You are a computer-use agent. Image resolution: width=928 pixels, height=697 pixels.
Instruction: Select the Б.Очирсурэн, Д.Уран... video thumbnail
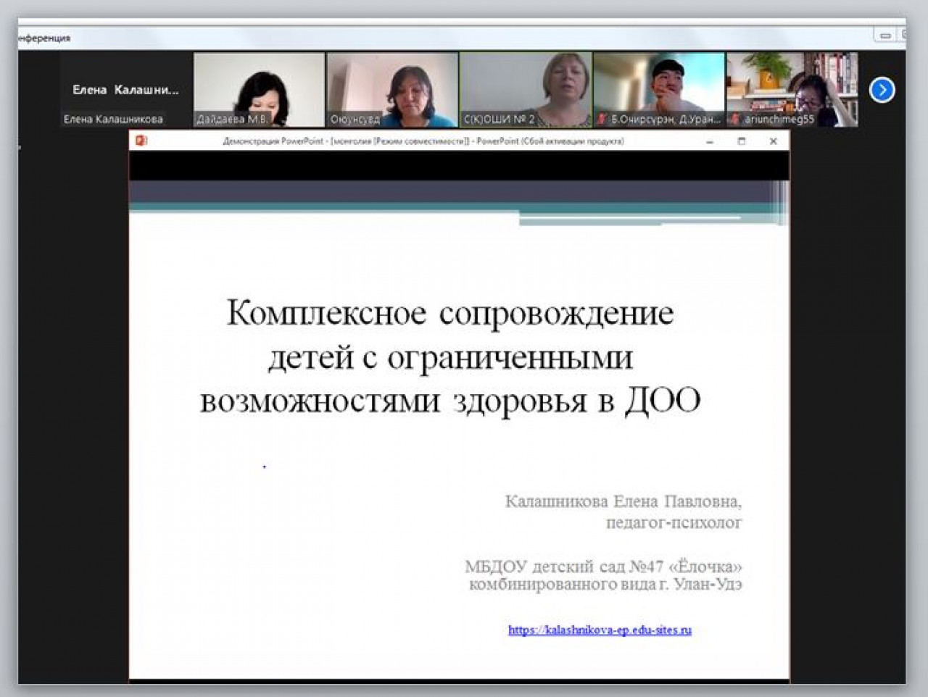659,90
